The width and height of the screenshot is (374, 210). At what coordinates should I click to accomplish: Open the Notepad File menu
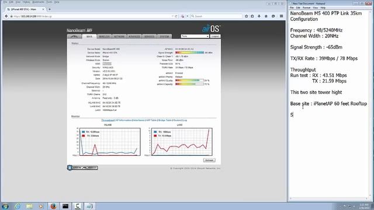[x=292, y=8]
